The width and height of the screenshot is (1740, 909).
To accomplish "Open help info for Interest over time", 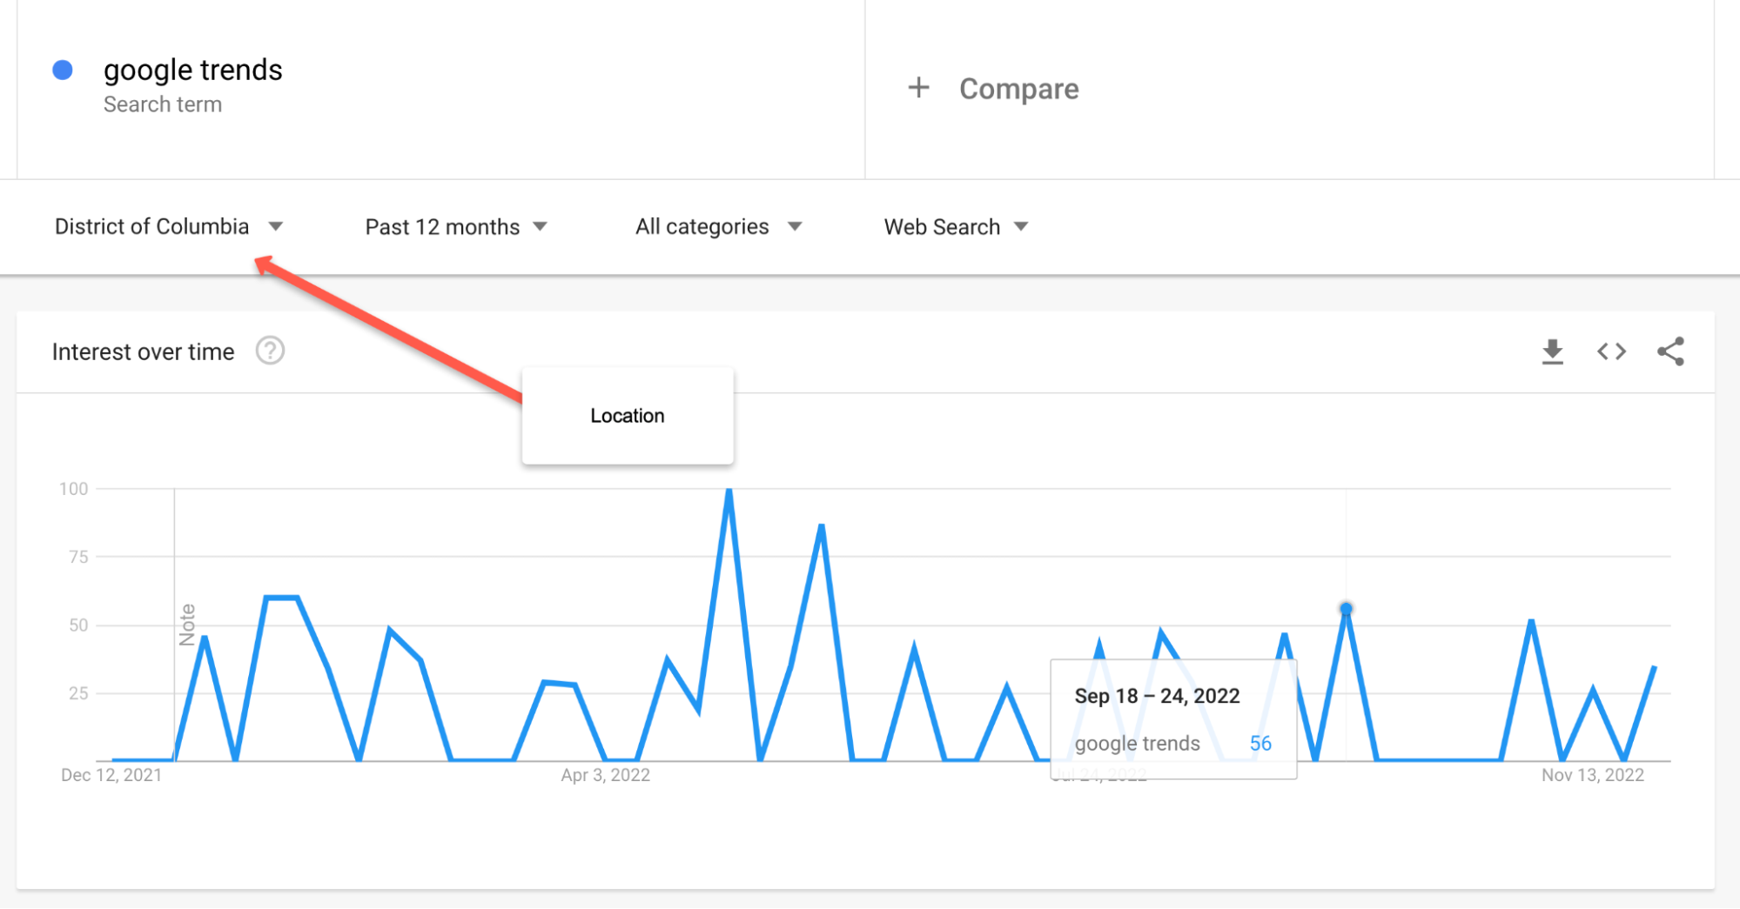I will pos(270,351).
